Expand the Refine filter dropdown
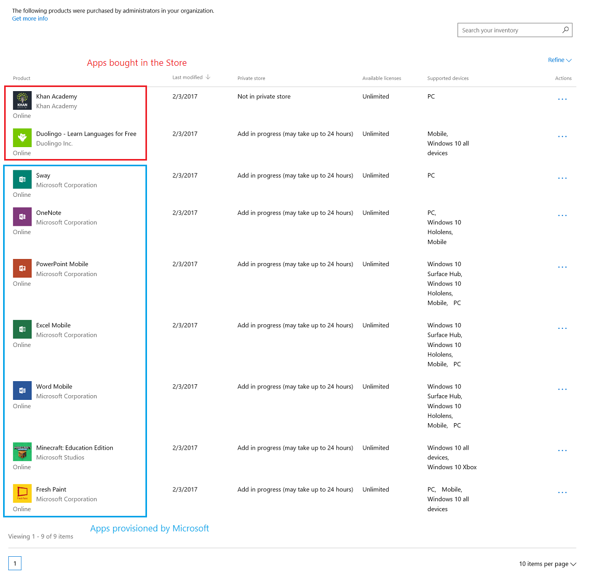Image resolution: width=589 pixels, height=578 pixels. coord(559,60)
